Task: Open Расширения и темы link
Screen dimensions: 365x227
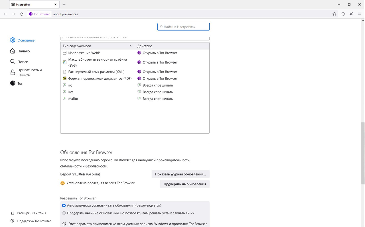Action: 31,213
